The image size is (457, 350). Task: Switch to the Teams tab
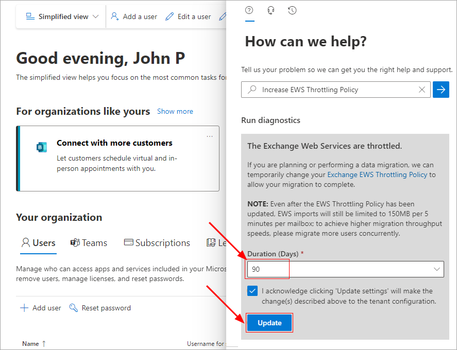(x=89, y=243)
